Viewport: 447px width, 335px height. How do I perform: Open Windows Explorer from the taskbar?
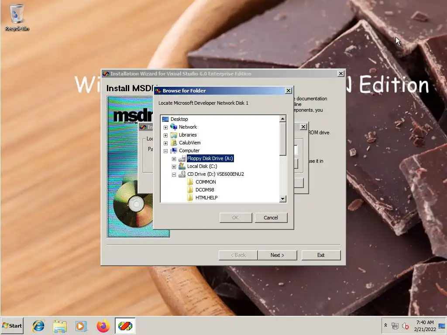tap(59, 326)
